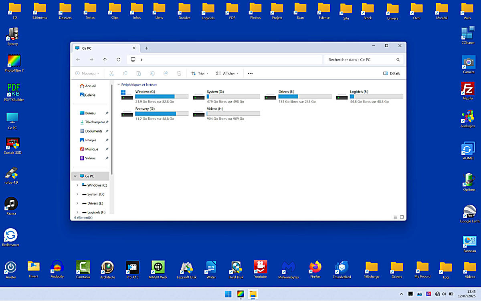Screen dimensions: 481x301
Task: Open Documents in the sidebar
Action: [93, 131]
